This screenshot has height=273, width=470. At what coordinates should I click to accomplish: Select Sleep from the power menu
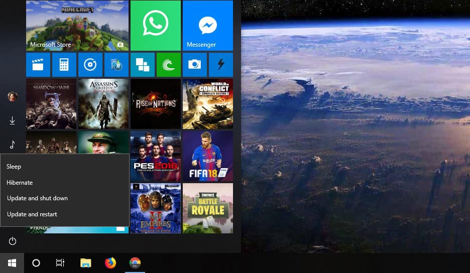(65, 167)
